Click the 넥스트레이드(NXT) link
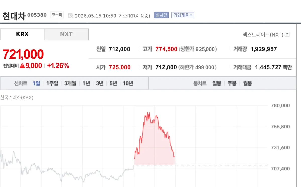The image size is (301, 187). point(263,34)
